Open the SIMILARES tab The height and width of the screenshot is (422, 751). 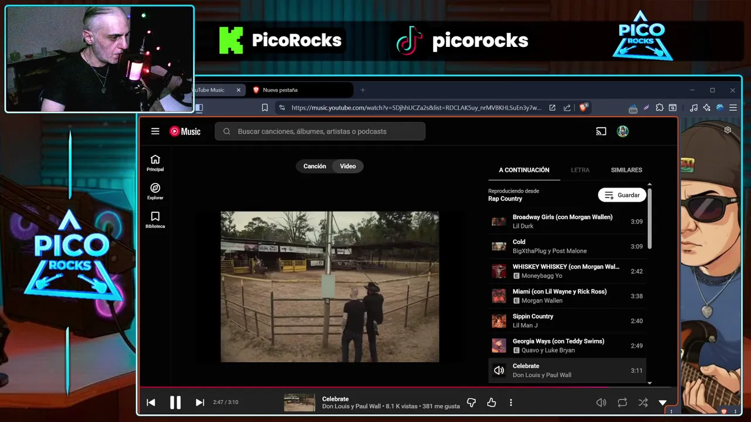point(627,170)
